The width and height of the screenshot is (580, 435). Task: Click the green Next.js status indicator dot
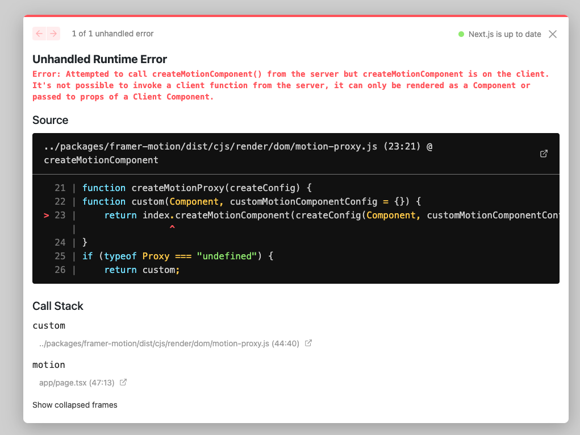[460, 34]
